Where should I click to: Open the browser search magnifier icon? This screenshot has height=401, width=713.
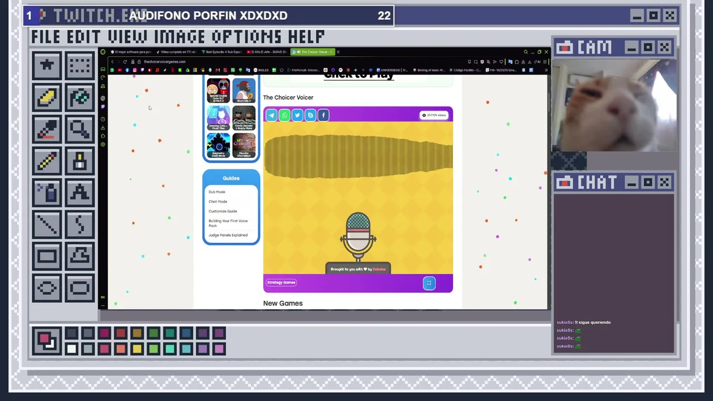tap(525, 52)
